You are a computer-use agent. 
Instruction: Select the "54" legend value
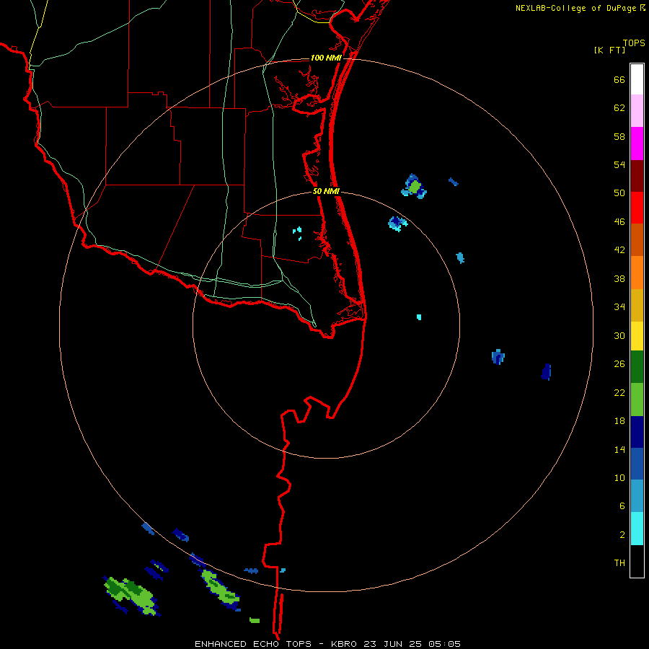[x=619, y=164]
